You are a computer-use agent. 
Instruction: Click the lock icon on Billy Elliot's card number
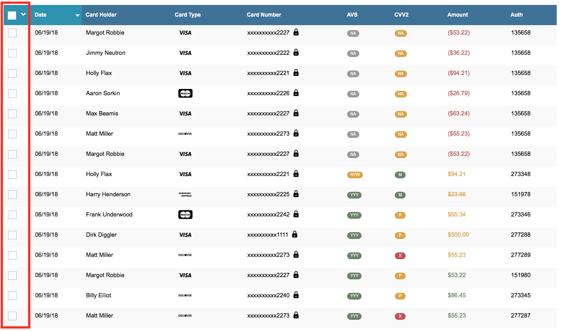click(295, 296)
